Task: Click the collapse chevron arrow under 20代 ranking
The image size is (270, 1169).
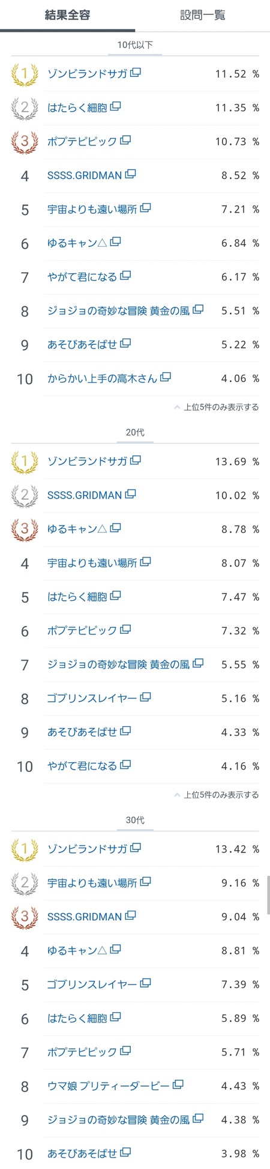Action: click(177, 795)
